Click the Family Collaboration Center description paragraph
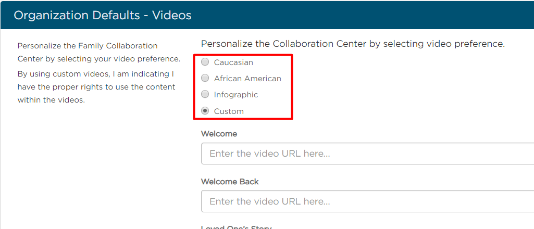The image size is (534, 229). click(x=99, y=52)
